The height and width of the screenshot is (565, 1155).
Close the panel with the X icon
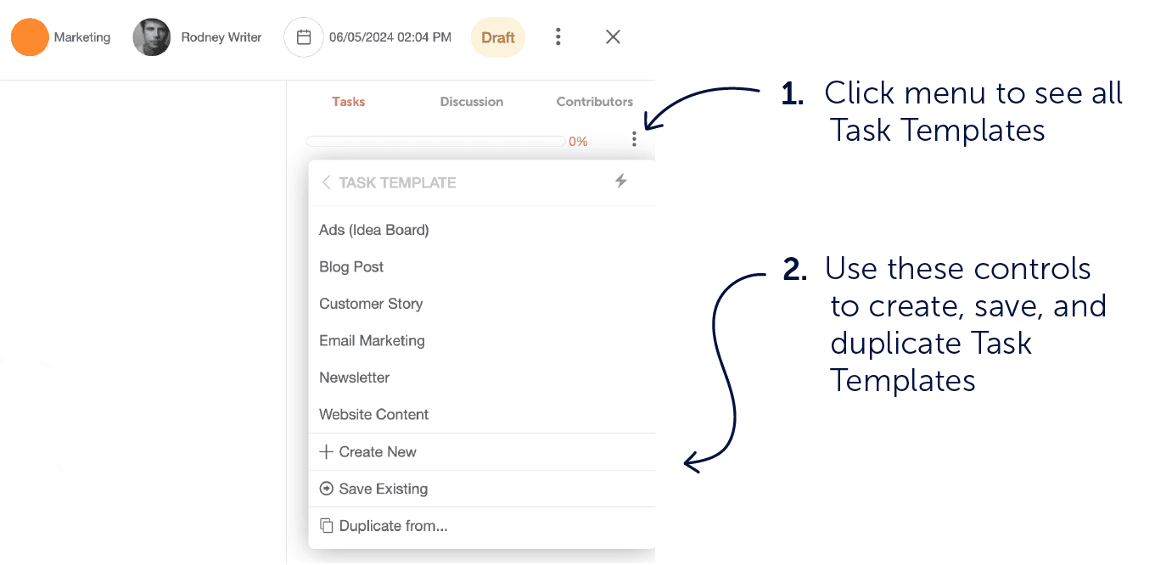tap(614, 36)
